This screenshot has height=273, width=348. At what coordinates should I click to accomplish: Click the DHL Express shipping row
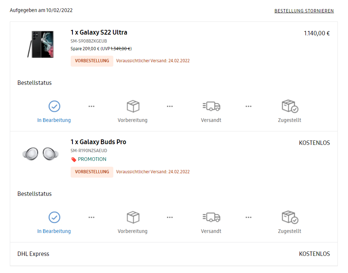point(174,254)
